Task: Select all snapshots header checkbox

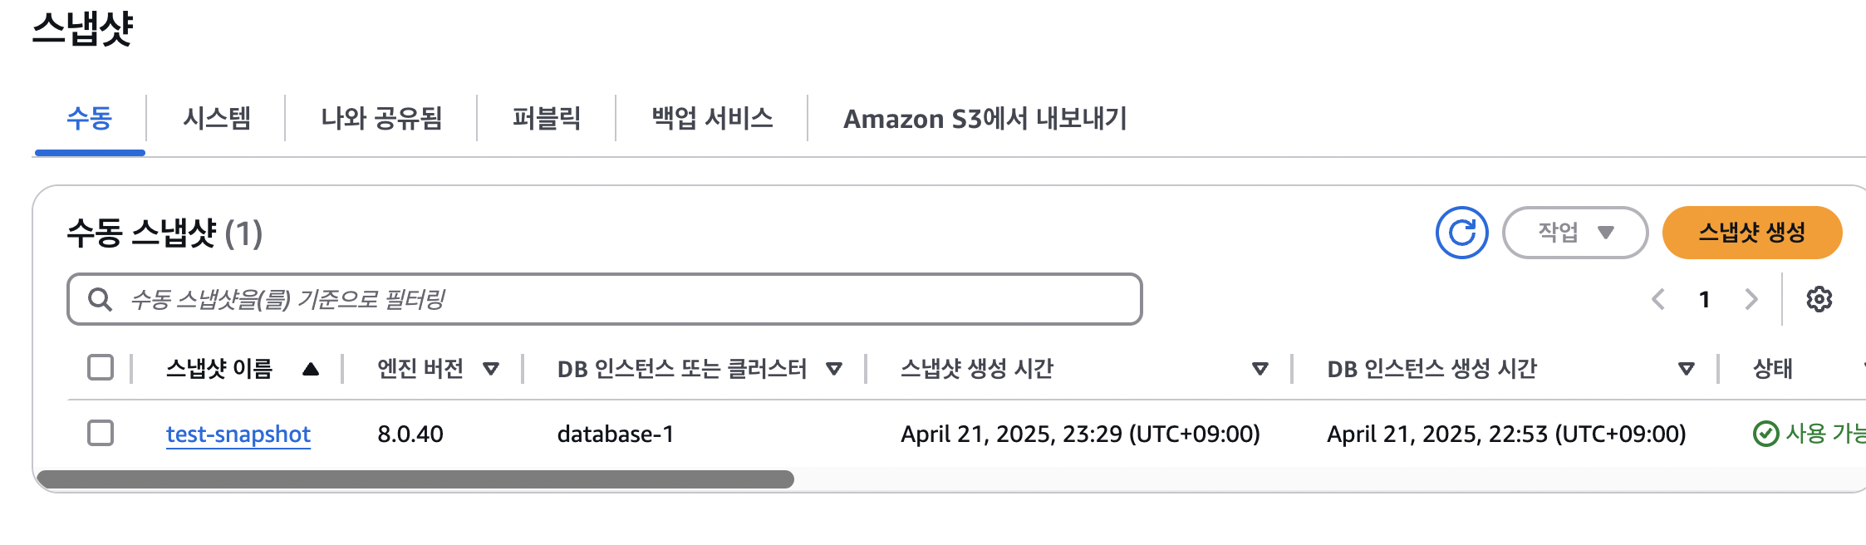Action: coord(101,367)
